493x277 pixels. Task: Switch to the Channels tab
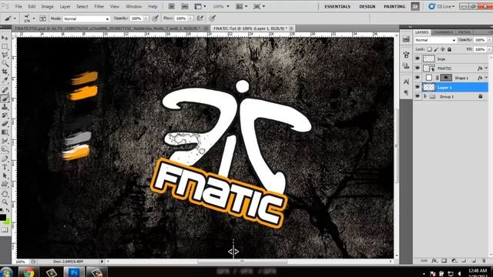(x=443, y=32)
